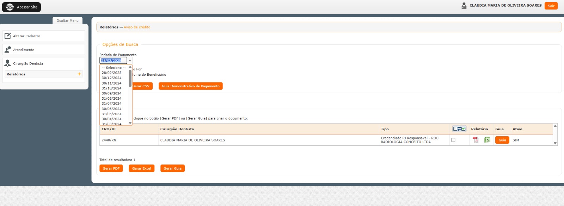Click the Gerar Guia button
564x206 pixels.
pyautogui.click(x=172, y=168)
